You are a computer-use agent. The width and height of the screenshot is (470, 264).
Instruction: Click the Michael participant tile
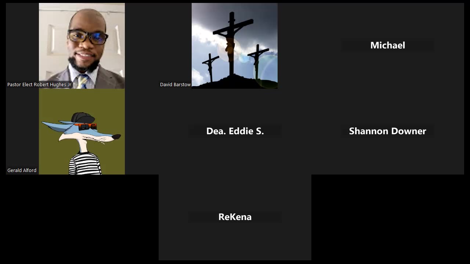[388, 46]
